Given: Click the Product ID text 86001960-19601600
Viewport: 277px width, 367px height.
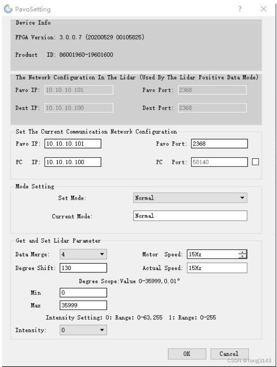Looking at the screenshot, I should 86,55.
